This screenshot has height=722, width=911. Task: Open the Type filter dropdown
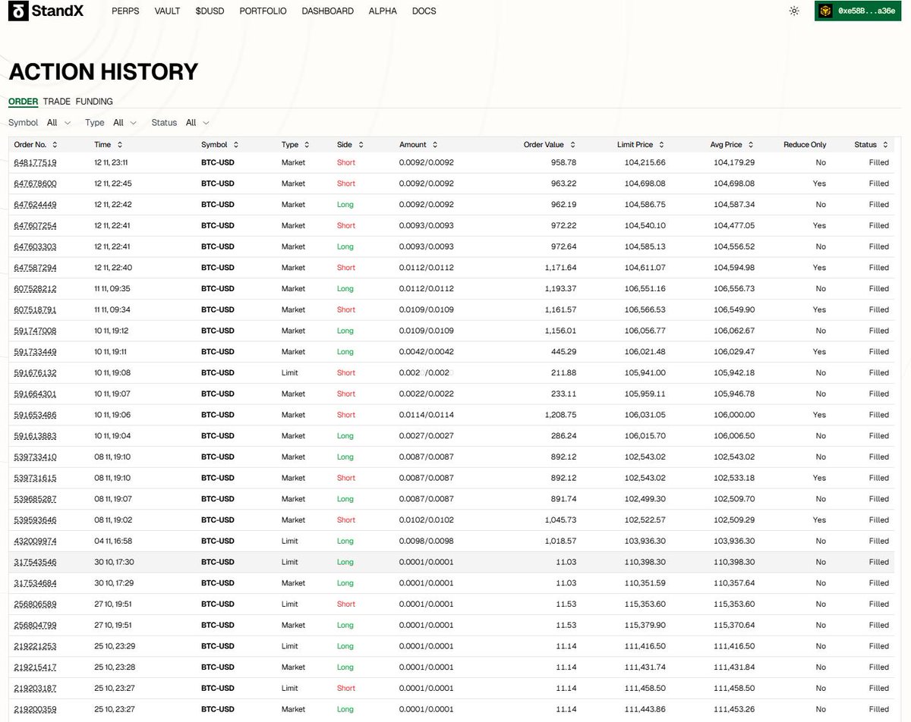[125, 123]
